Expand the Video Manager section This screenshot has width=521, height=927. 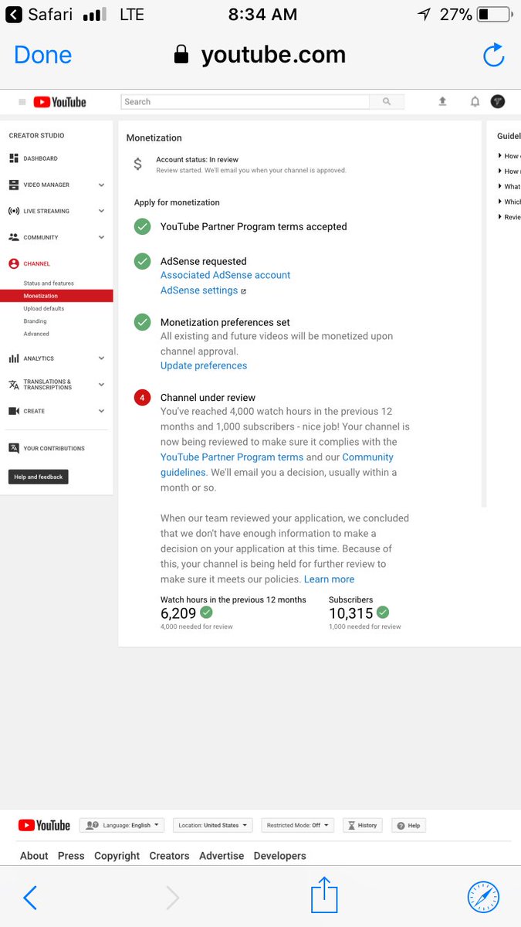click(x=101, y=185)
